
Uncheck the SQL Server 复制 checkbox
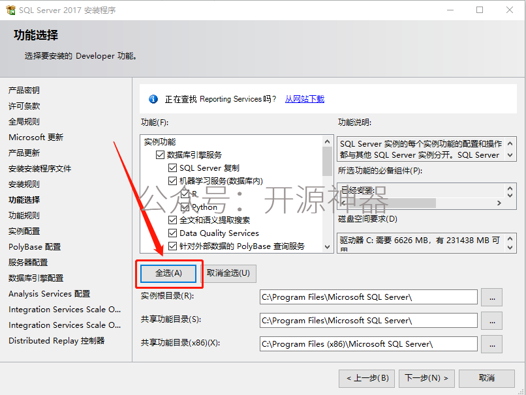point(172,168)
